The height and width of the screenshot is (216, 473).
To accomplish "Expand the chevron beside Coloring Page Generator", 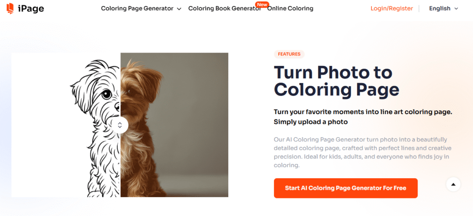I will 179,9.
